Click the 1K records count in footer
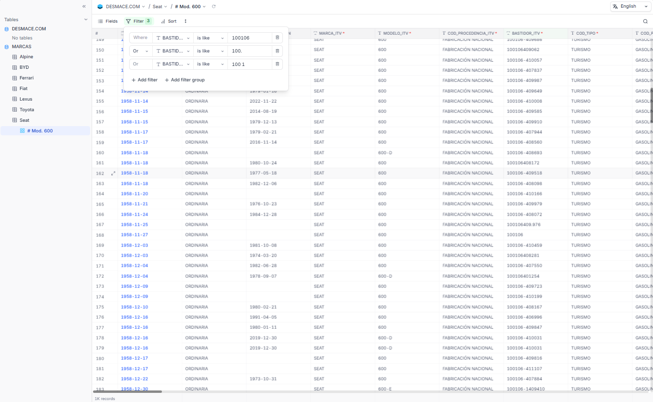Screen dimensions: 653x402 tap(105, 399)
